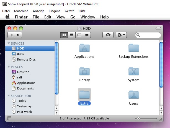Select iDisk in the sidebar

(x=30, y=54)
